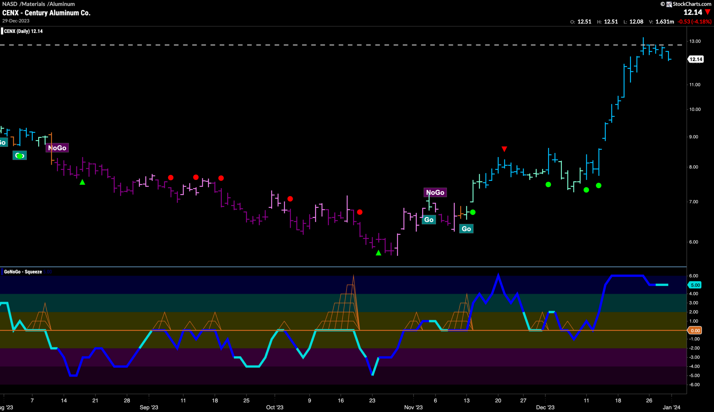Click the Dec '23 label on date axis
Screen dimensions: 714x412
545,407
